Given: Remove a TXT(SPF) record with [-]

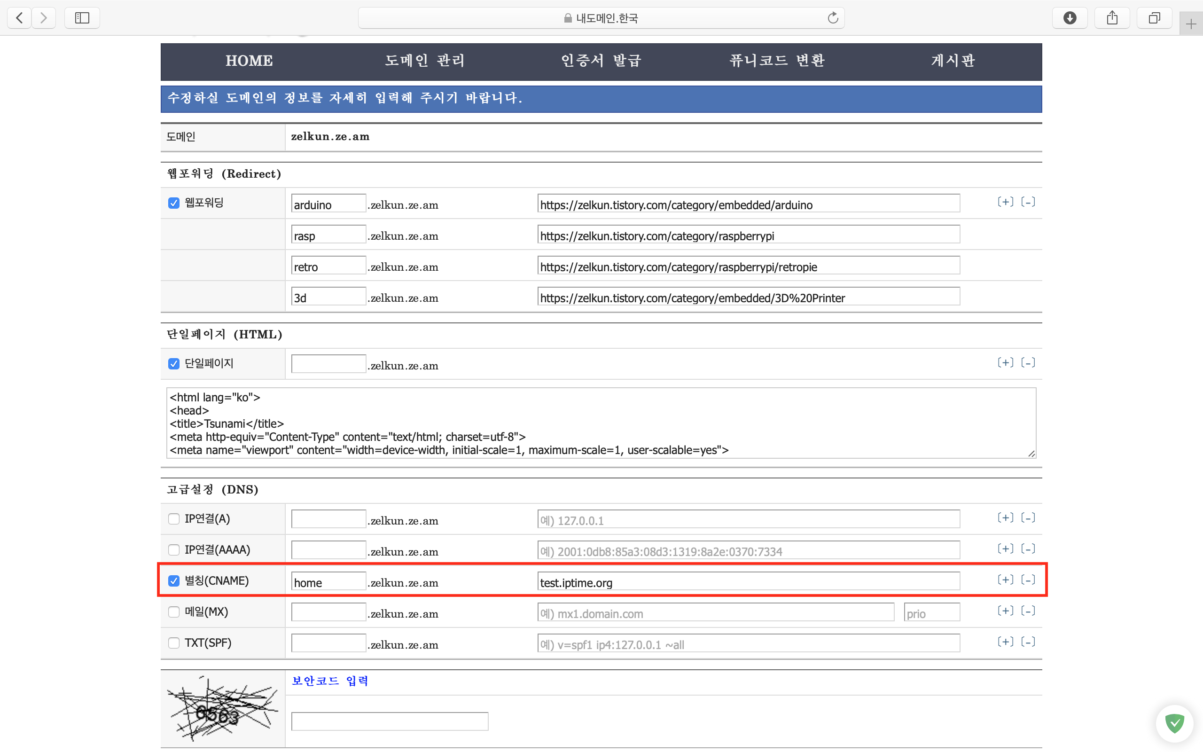Looking at the screenshot, I should (x=1028, y=642).
